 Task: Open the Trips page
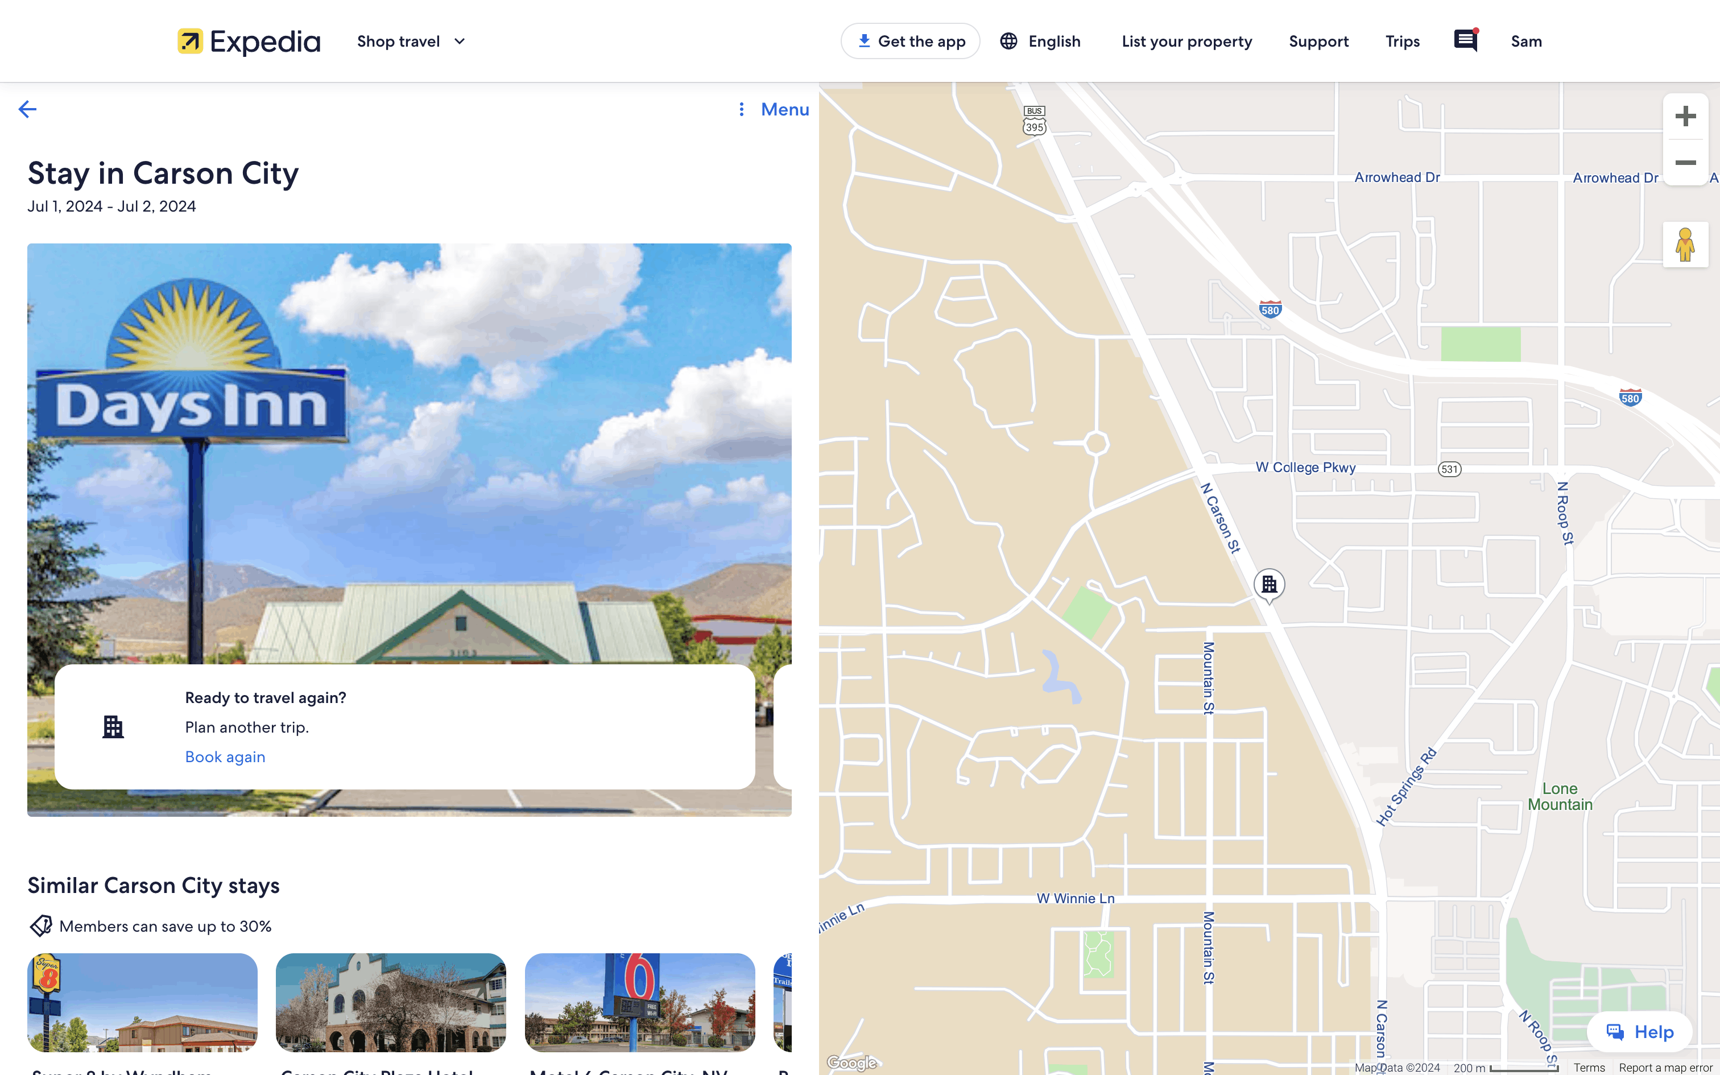[1401, 41]
